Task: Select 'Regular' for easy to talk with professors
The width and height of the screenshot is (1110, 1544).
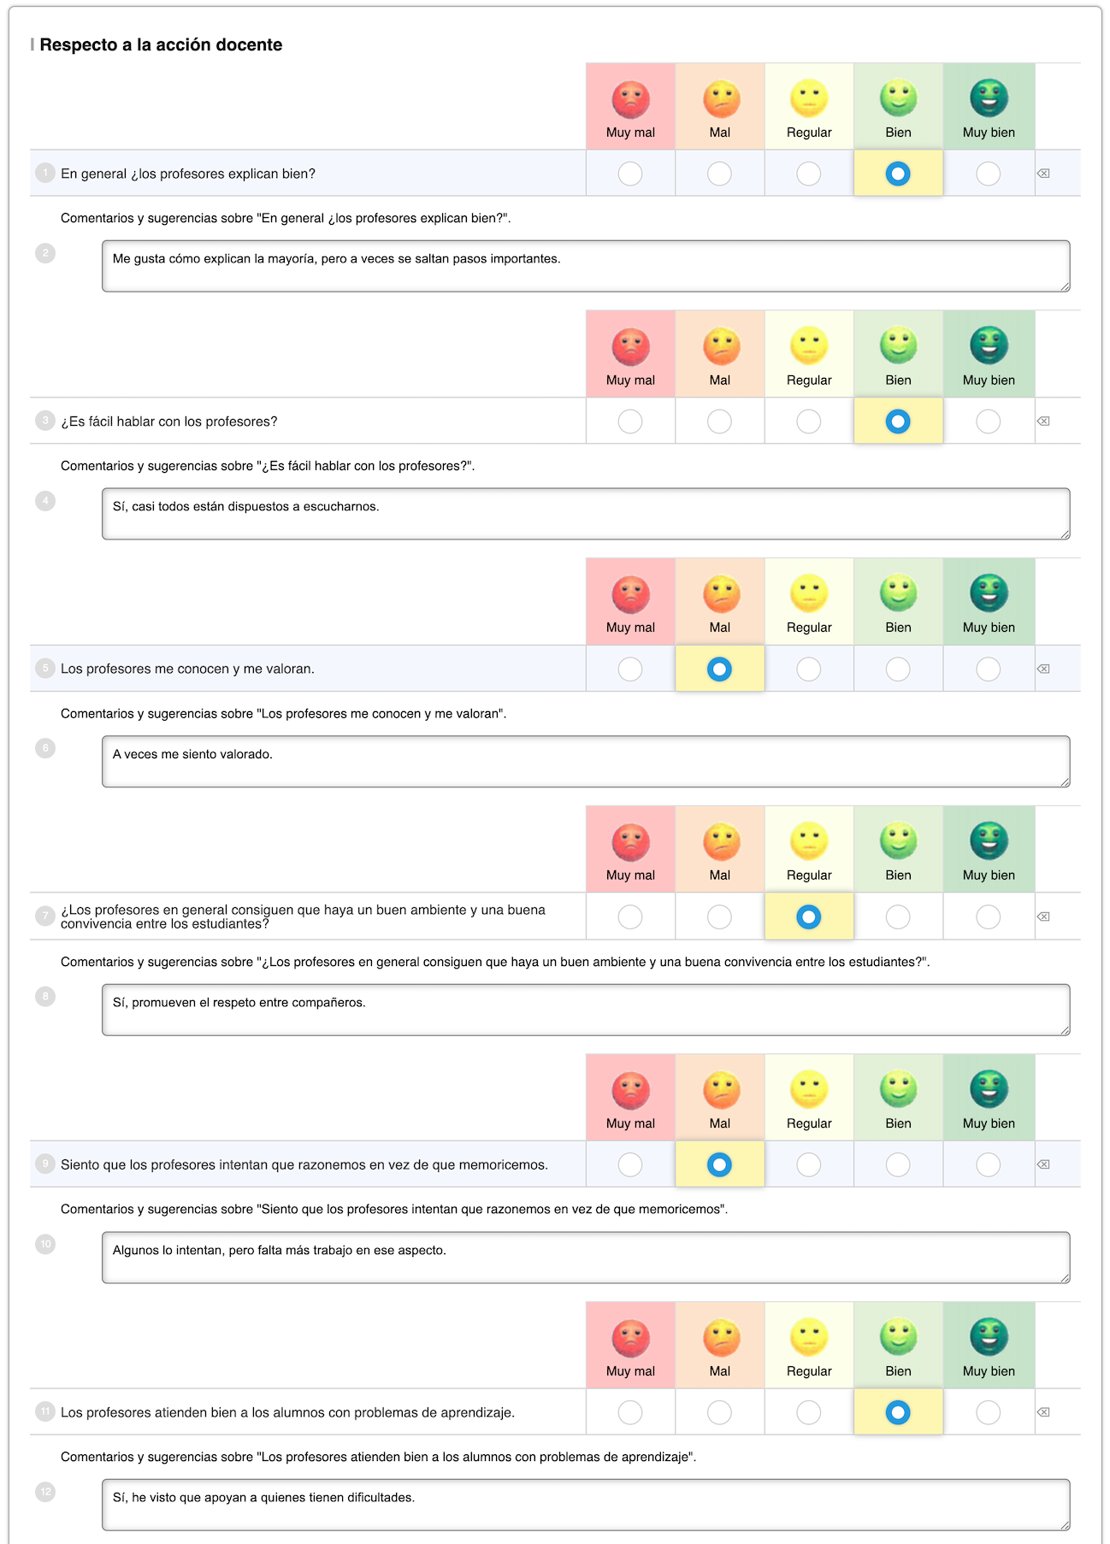Action: pyautogui.click(x=808, y=421)
